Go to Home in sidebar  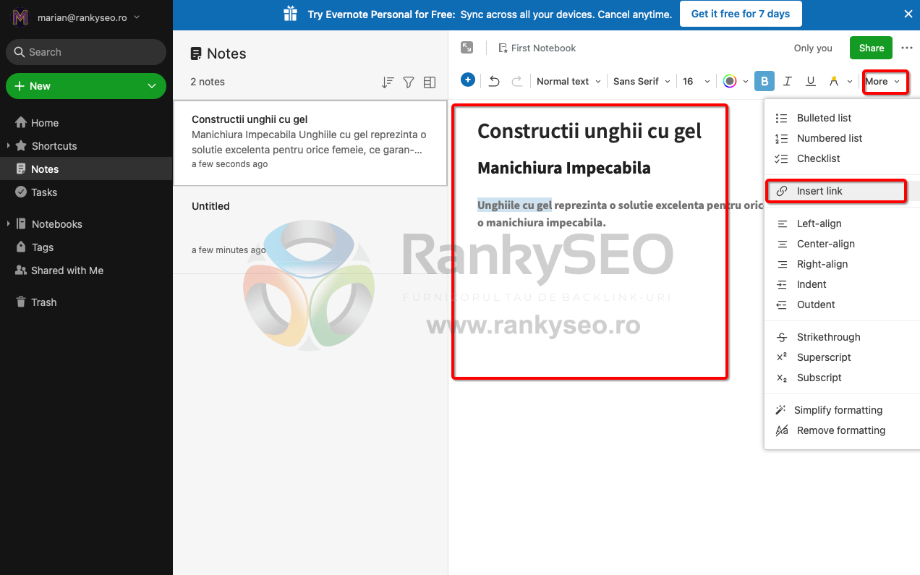pos(45,123)
